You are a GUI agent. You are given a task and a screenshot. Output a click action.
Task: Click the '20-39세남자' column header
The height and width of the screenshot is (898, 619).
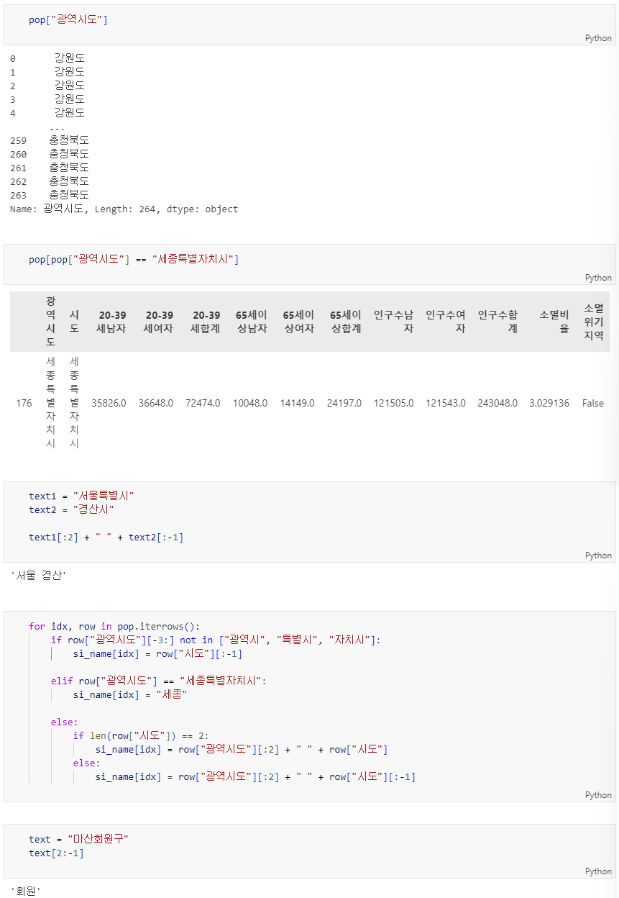pyautogui.click(x=111, y=322)
